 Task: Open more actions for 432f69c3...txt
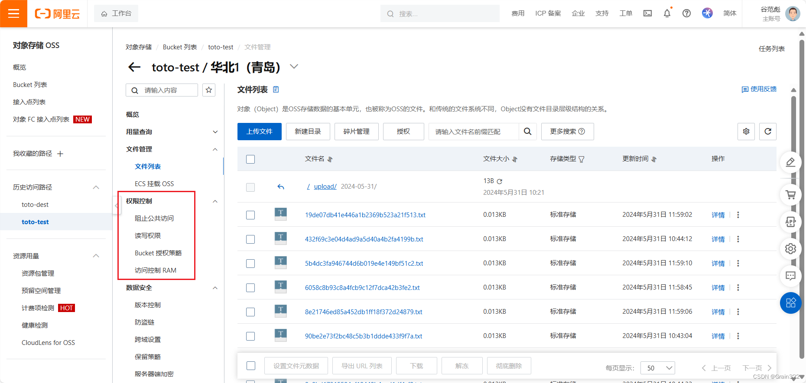click(x=738, y=239)
